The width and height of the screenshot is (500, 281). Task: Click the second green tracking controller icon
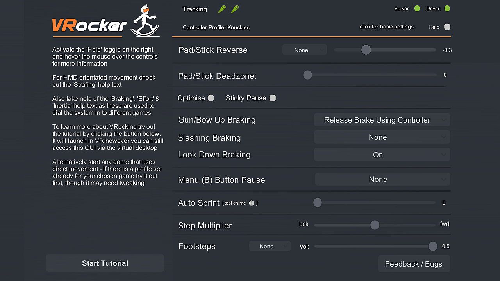click(235, 9)
